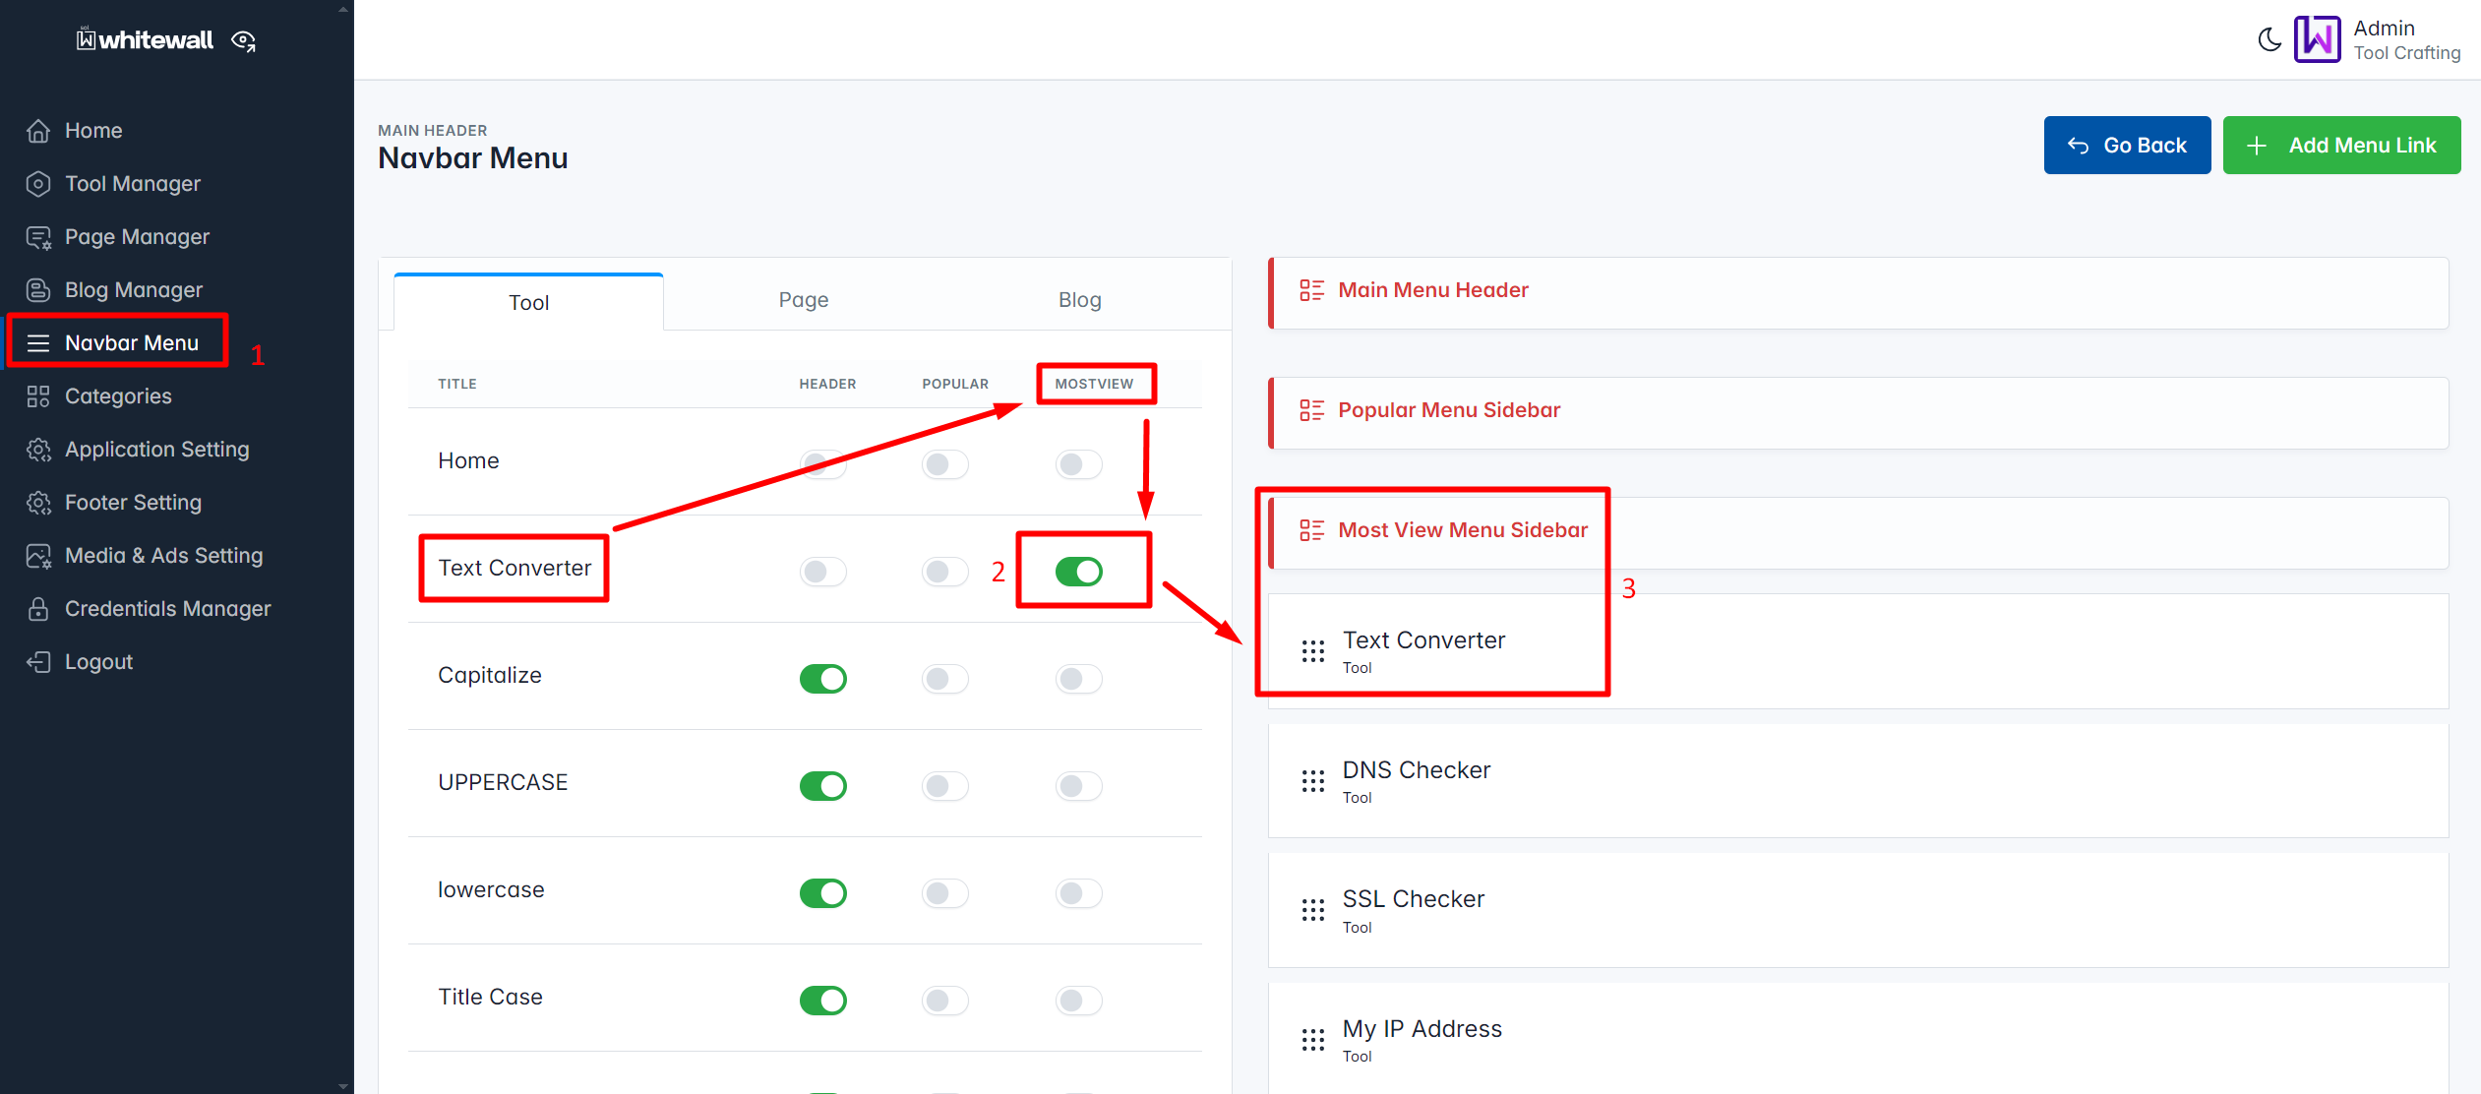Viewport: 2481px width, 1094px height.
Task: Open Application Setting link
Action: pyautogui.click(x=157, y=450)
